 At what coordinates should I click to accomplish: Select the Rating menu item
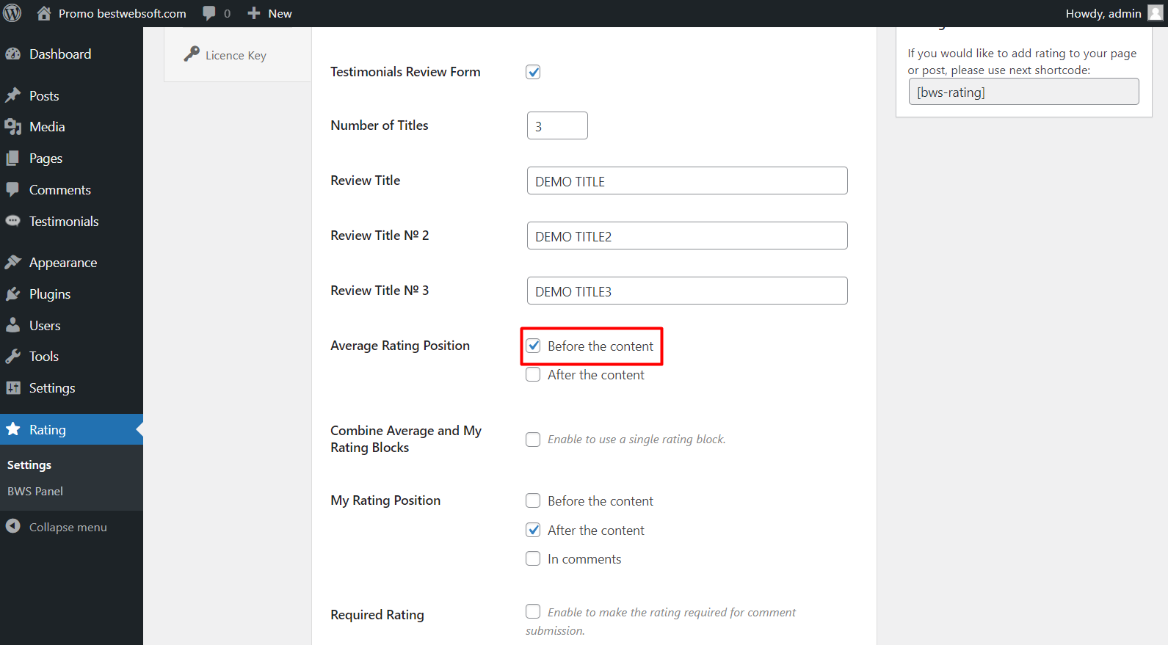point(71,429)
